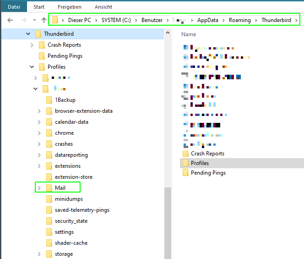This screenshot has height=259, width=304.
Task: Collapse the Profiles tree node
Action: point(32,67)
